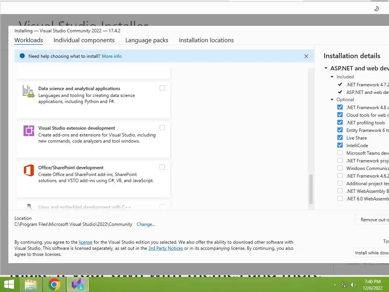Click the Visual Studio extension development icon
Viewport: 389px width, 292px height.
(x=29, y=131)
